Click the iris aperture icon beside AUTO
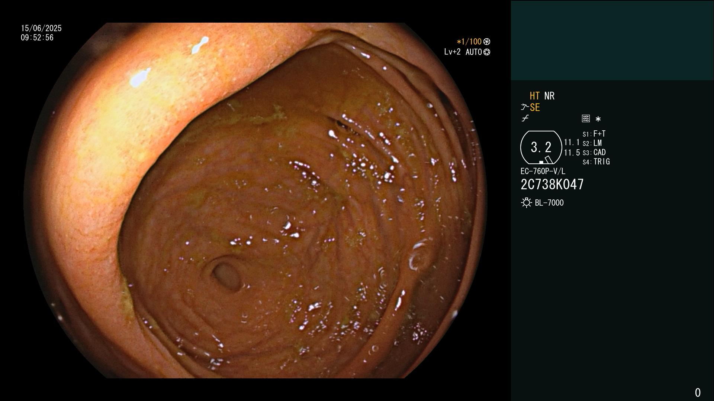Image resolution: width=714 pixels, height=401 pixels. click(487, 52)
